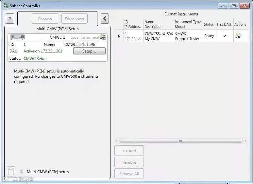
Task: Open help with the question mark button
Action: tap(10, 19)
